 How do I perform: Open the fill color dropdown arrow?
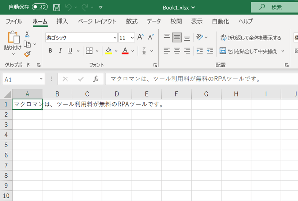[x=116, y=51]
